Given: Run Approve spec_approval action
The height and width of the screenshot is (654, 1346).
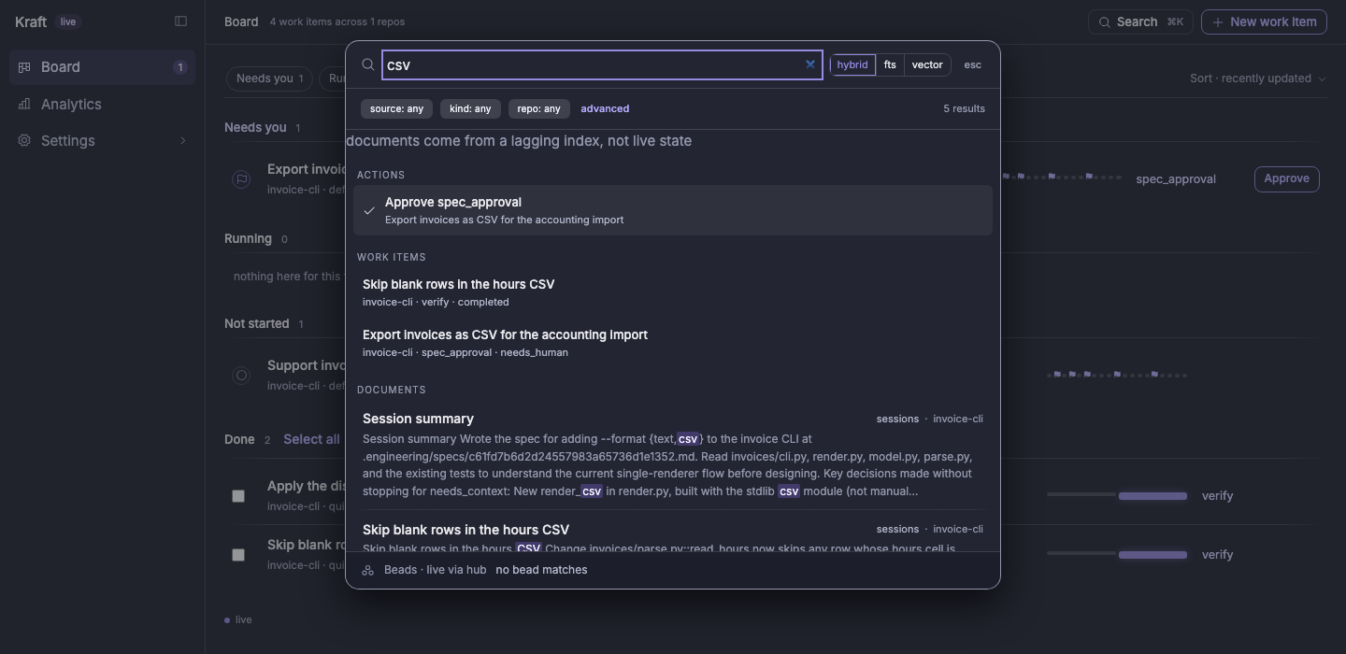Looking at the screenshot, I should click(673, 210).
